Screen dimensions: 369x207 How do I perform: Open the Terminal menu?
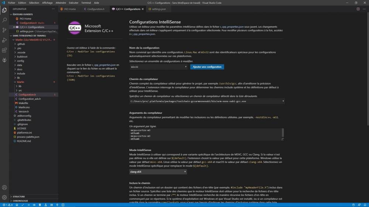pos(86,3)
